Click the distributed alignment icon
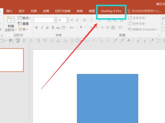 click(113, 27)
